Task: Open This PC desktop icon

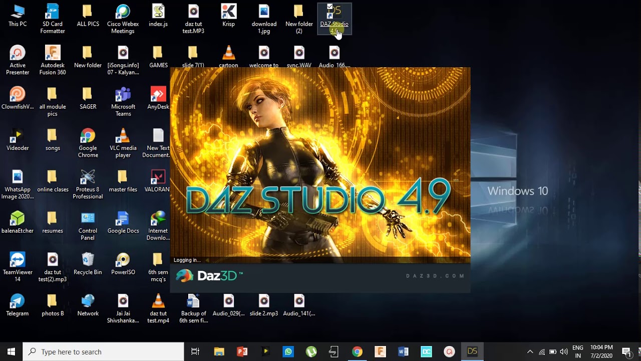Action: click(18, 16)
